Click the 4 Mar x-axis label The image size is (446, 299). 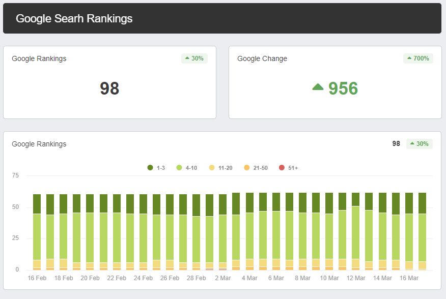coord(249,278)
